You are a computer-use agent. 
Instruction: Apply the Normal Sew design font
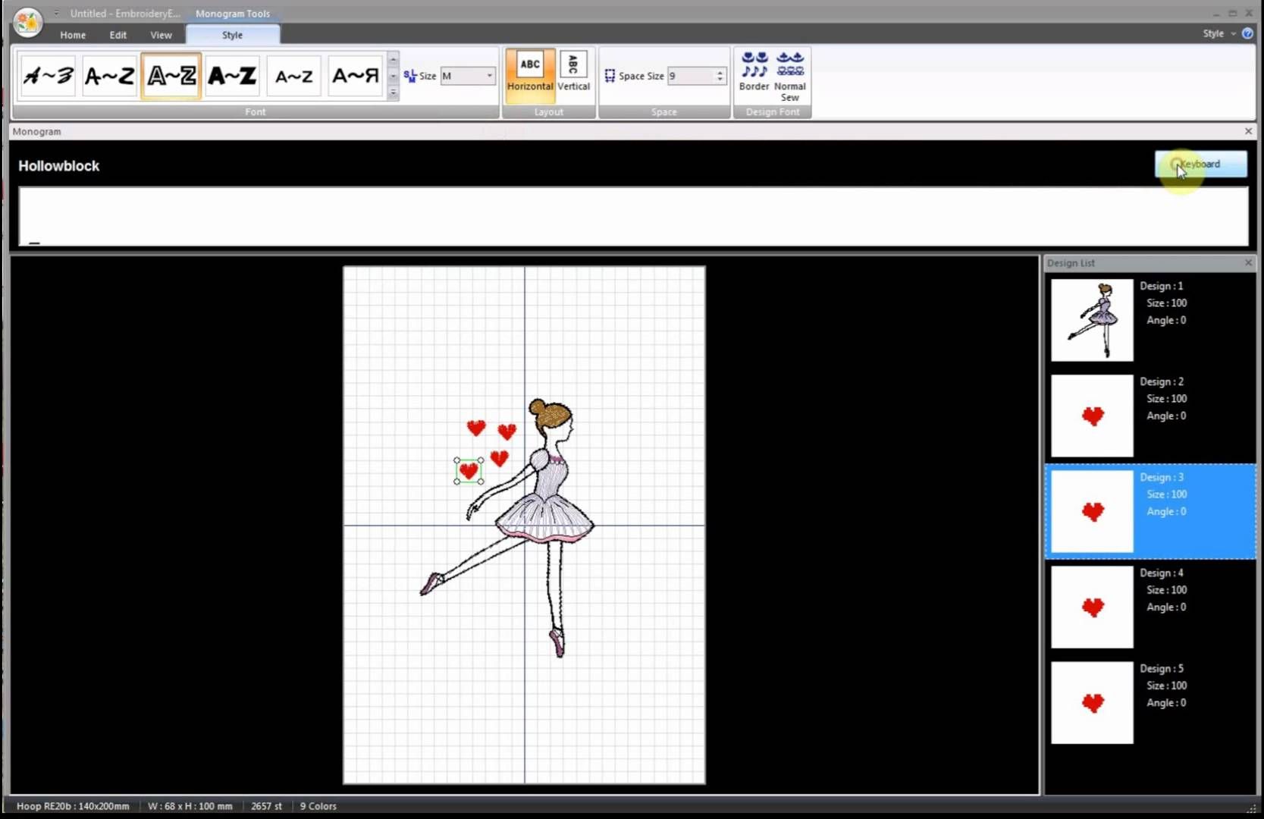[x=790, y=77]
